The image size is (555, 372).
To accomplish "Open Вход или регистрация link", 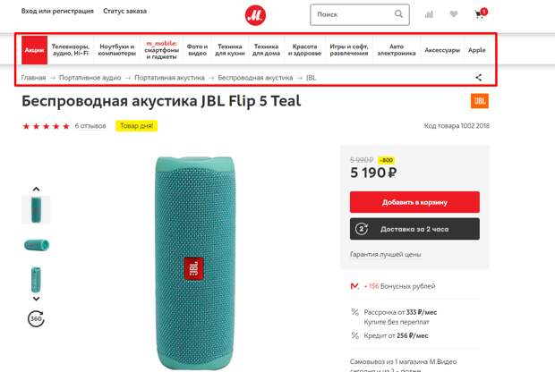I will click(x=57, y=11).
